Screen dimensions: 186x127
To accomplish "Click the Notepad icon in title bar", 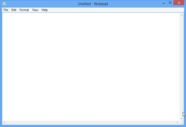I will (4, 4).
